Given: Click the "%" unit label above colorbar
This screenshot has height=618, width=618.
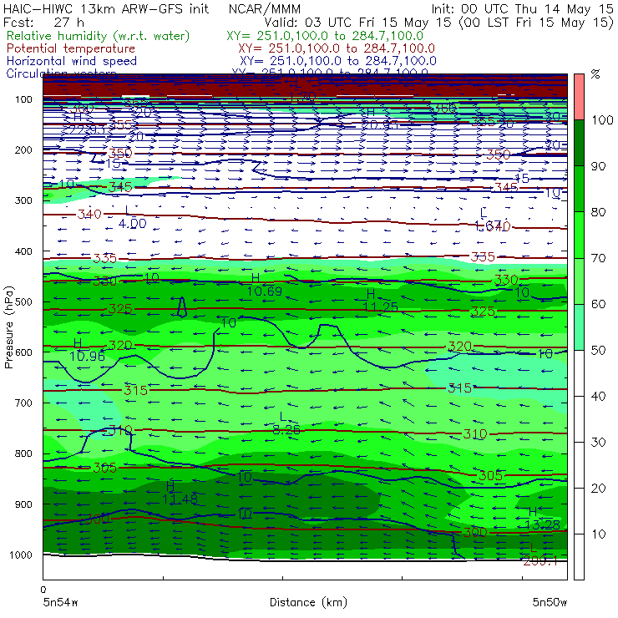Looking at the screenshot, I should [x=595, y=74].
